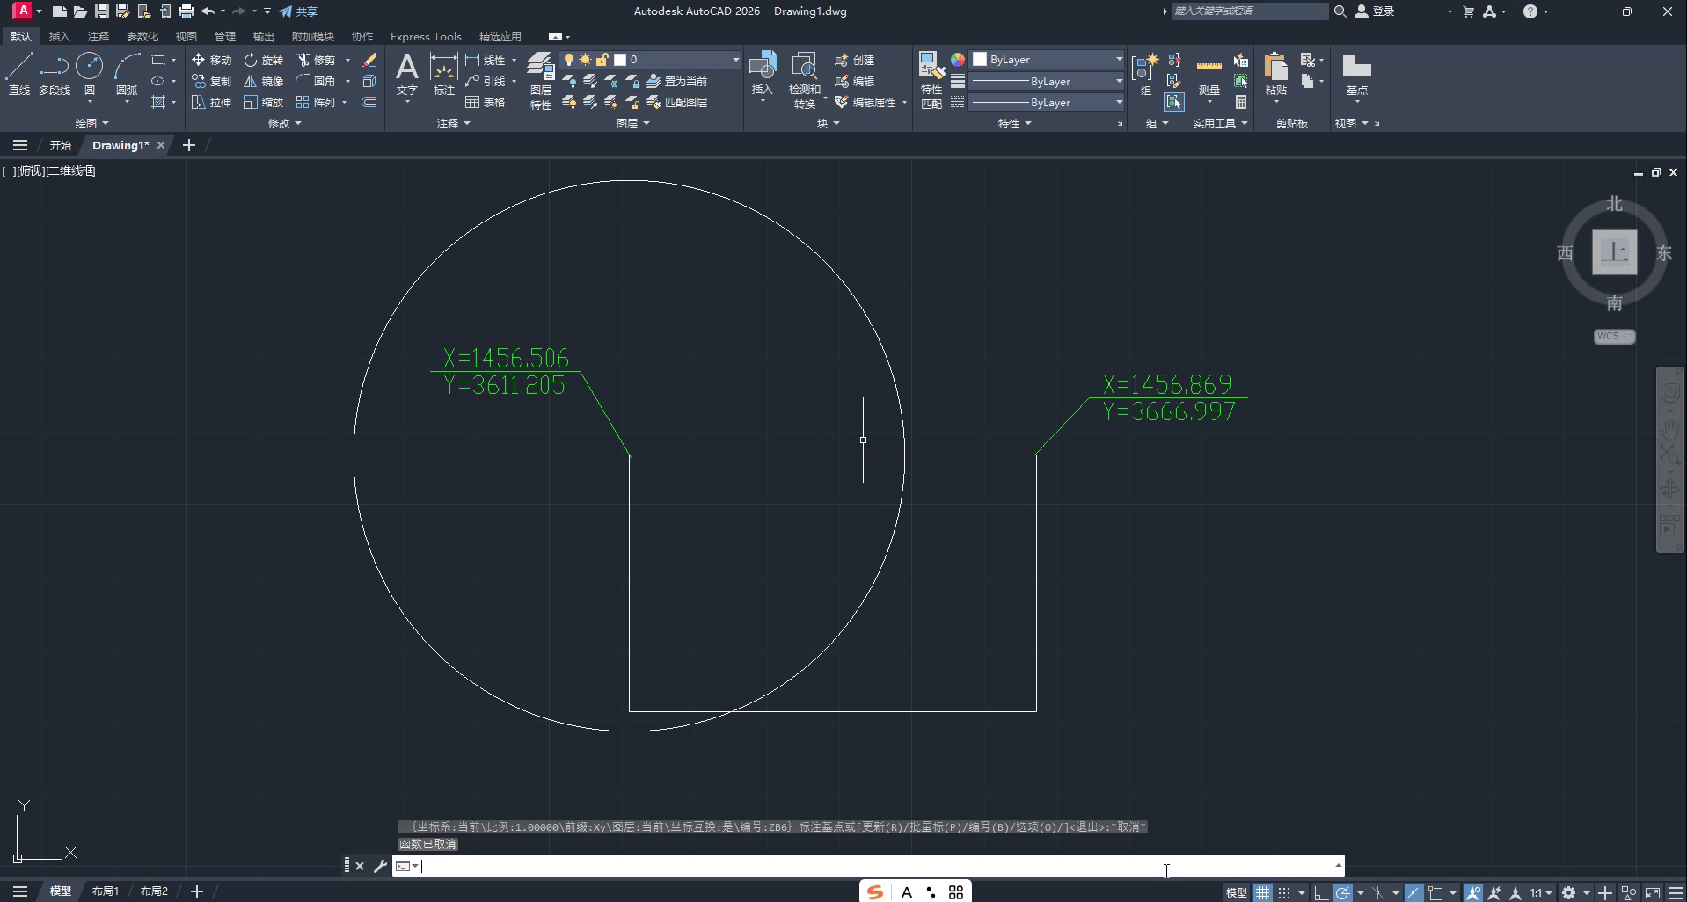Click the Text (文字) annotation tool
This screenshot has width=1687, height=902.
tap(406, 72)
